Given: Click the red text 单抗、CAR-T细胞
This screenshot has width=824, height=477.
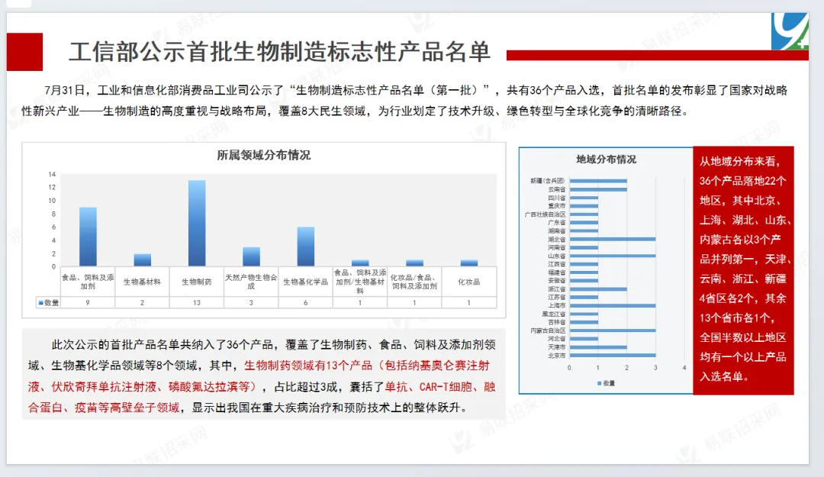Looking at the screenshot, I should click(428, 386).
